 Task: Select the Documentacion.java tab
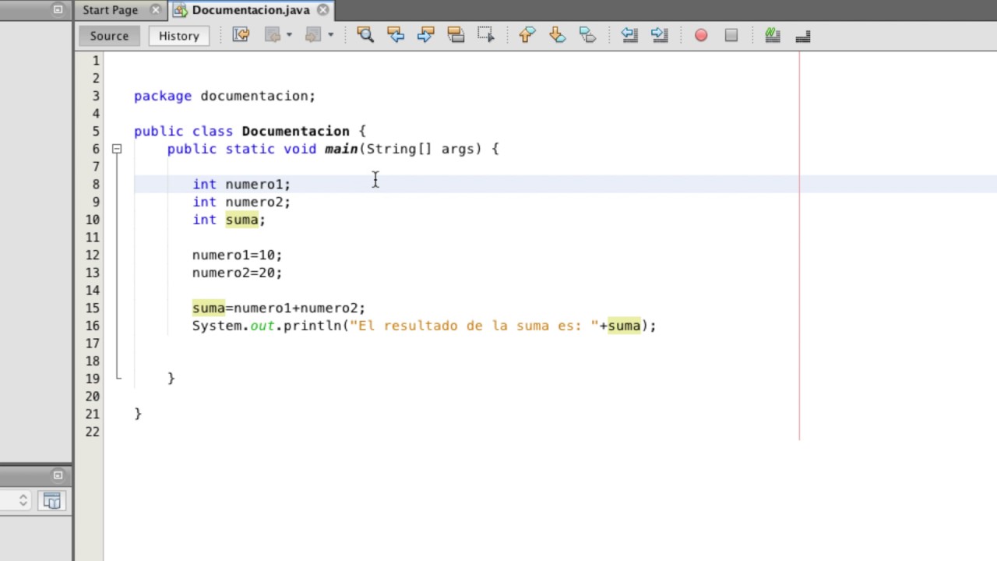(x=251, y=10)
